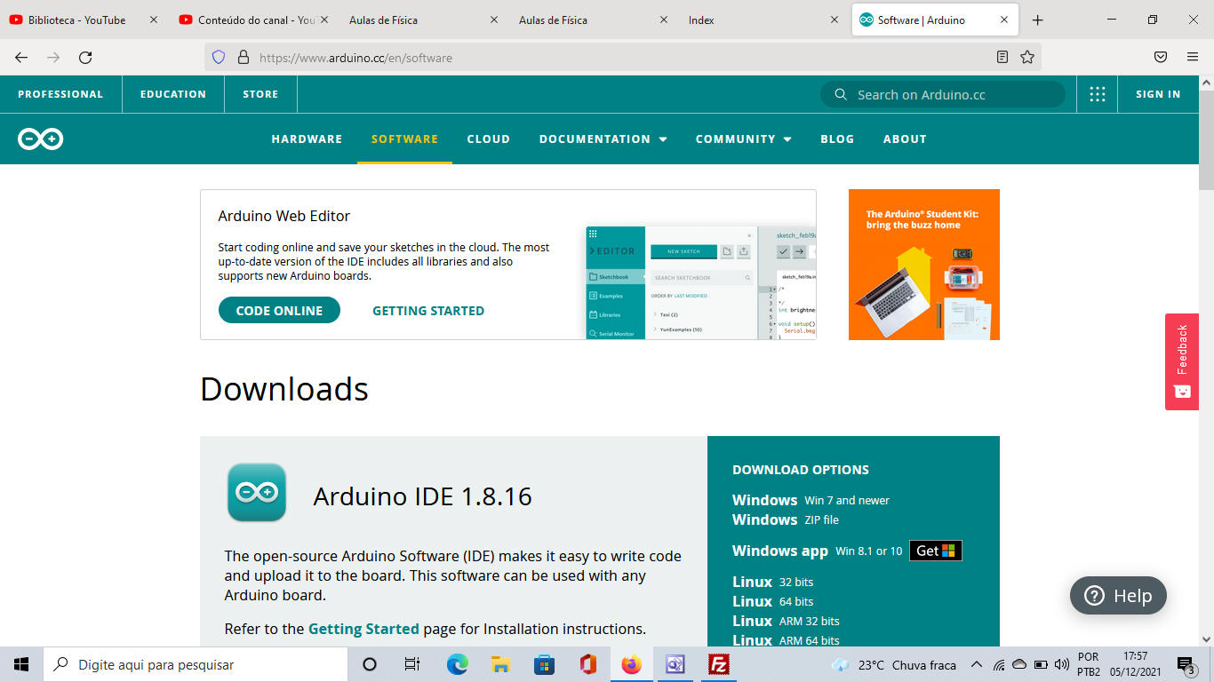Toggle reader view icon in the address bar
The width and height of the screenshot is (1214, 682).
tap(1002, 58)
